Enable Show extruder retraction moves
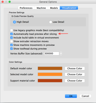This screenshot has width=96, height=103. tap(12, 41)
